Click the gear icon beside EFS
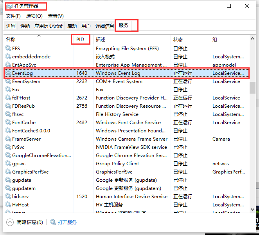Screen dimensions: 259x235 8,48
